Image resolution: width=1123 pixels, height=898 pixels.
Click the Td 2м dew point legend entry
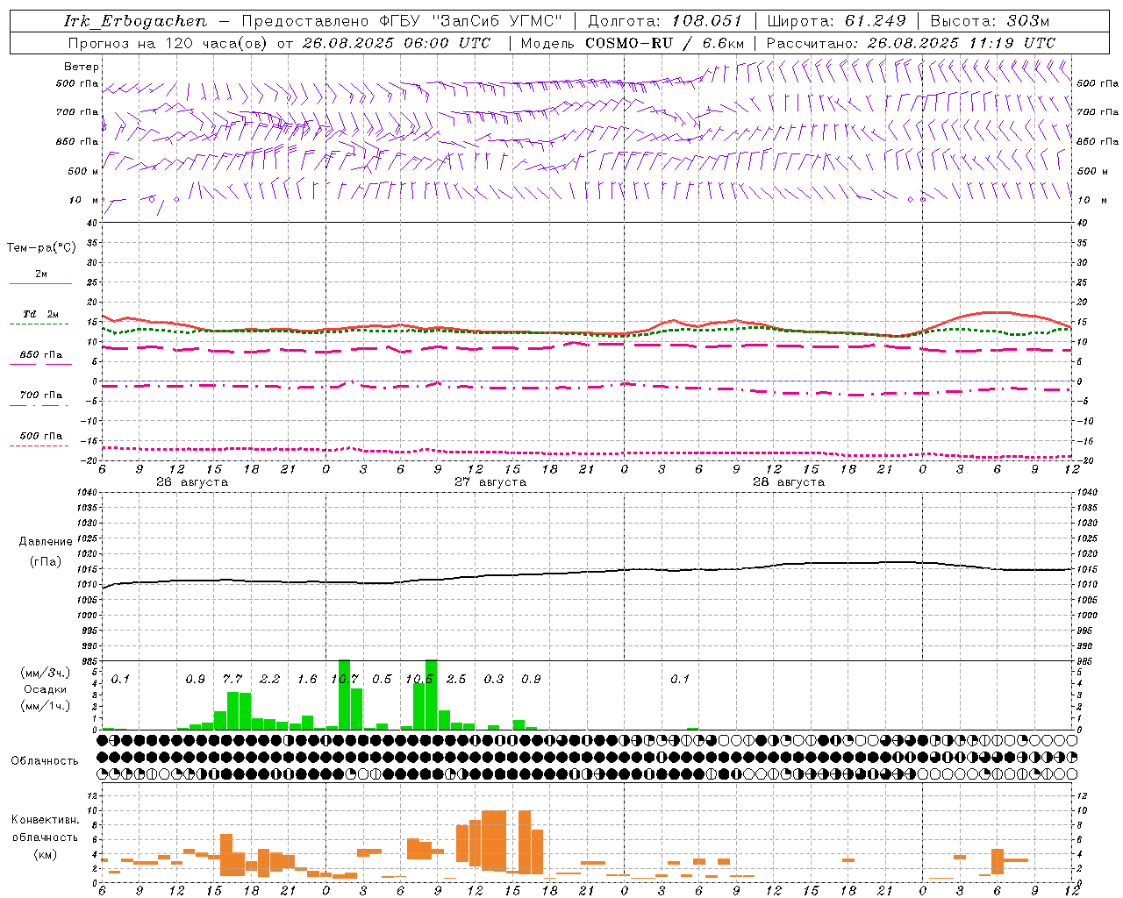[x=40, y=314]
